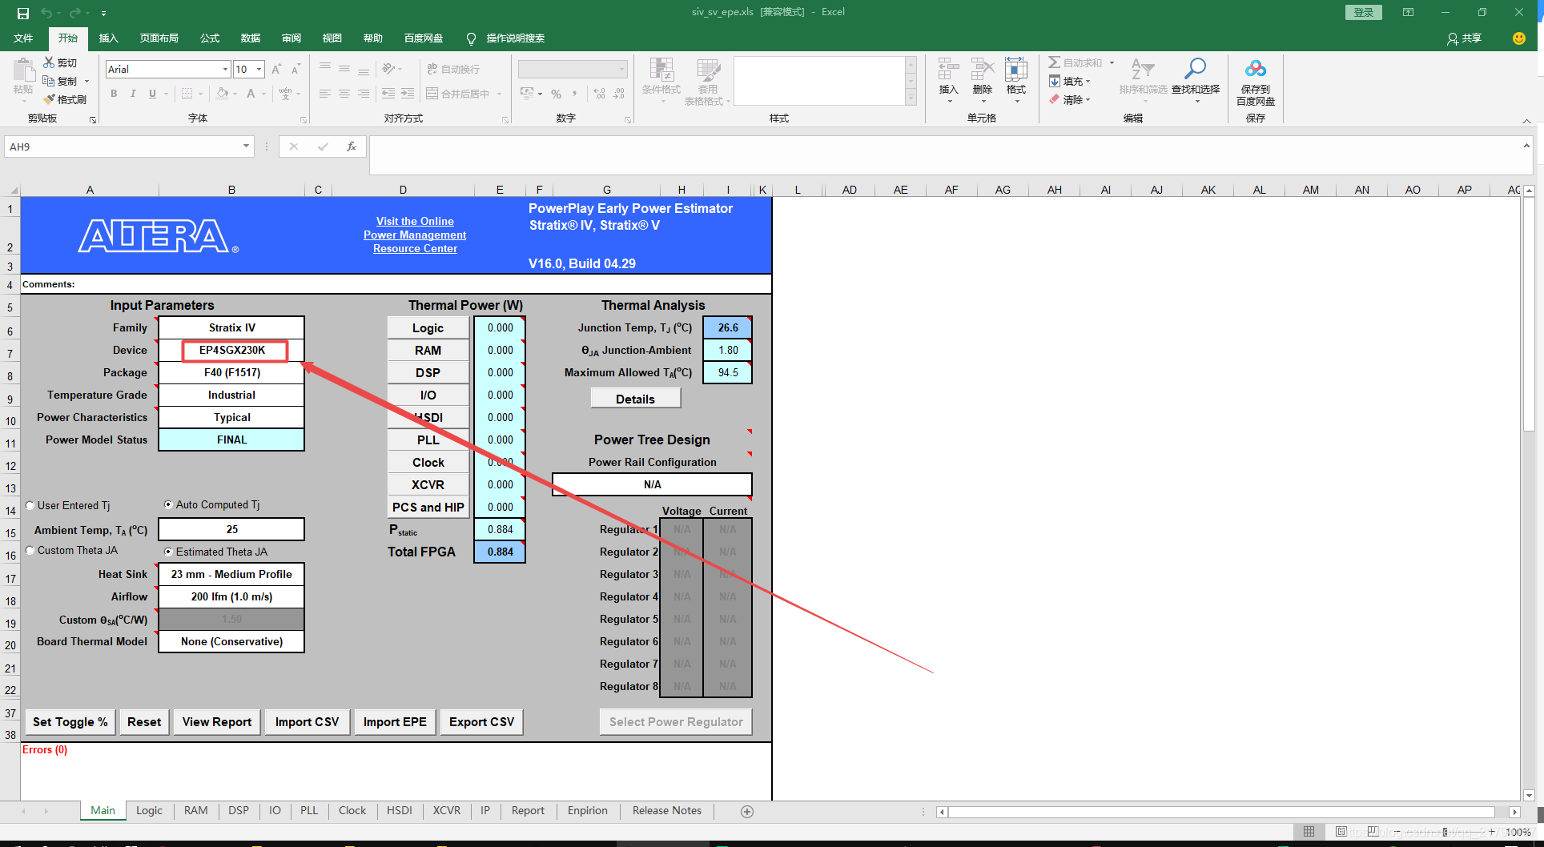Expand the formula bar chevron

click(x=1526, y=146)
